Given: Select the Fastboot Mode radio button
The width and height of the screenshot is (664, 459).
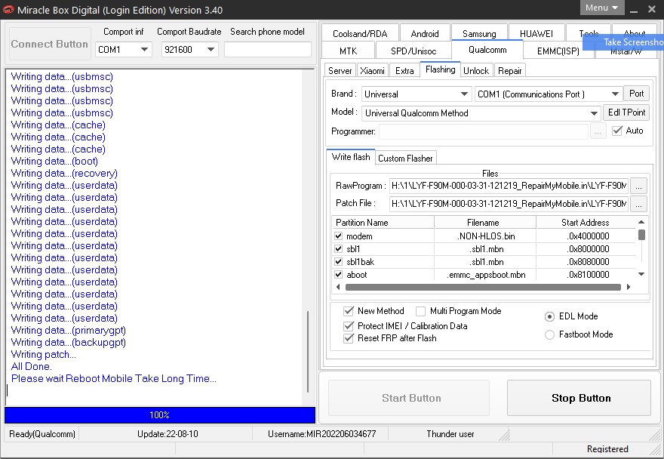Looking at the screenshot, I should coord(549,335).
